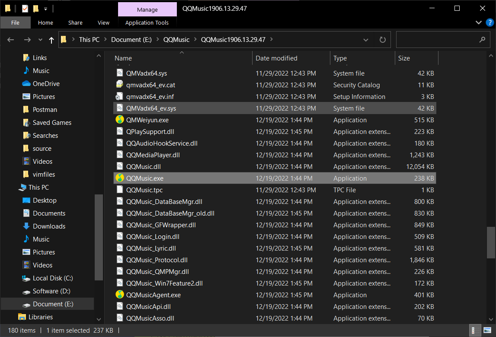Viewport: 496px width, 337px height.
Task: Click the Downloads arrow icon in sidebar
Action: pyautogui.click(x=26, y=226)
